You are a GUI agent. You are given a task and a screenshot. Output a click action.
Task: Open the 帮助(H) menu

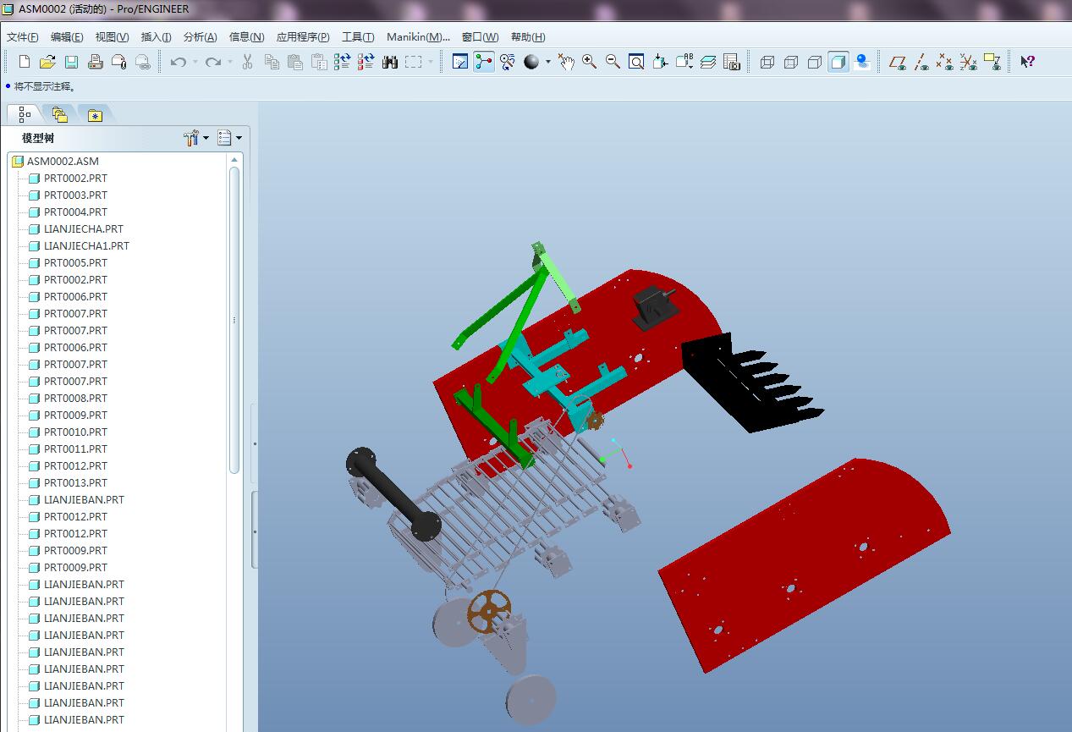click(528, 37)
